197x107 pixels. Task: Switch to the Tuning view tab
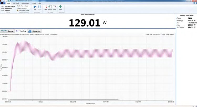[x=7, y=31]
